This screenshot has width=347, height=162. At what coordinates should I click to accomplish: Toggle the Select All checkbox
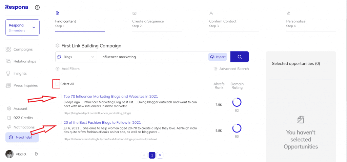click(57, 84)
